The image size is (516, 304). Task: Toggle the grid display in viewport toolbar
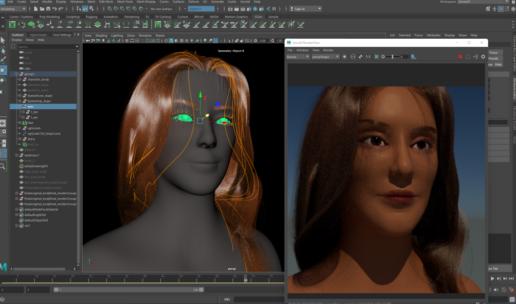click(126, 41)
